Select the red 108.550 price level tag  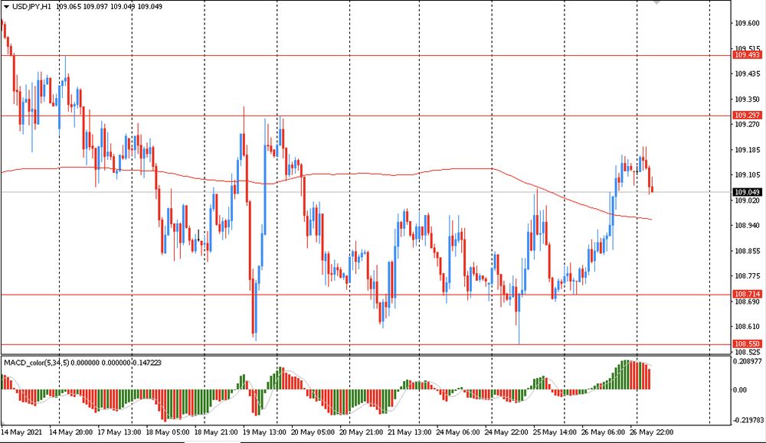tap(746, 344)
